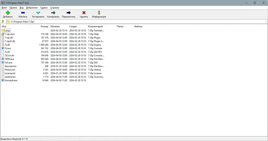Click the folder icon inside the address bar

[x=8, y=22]
